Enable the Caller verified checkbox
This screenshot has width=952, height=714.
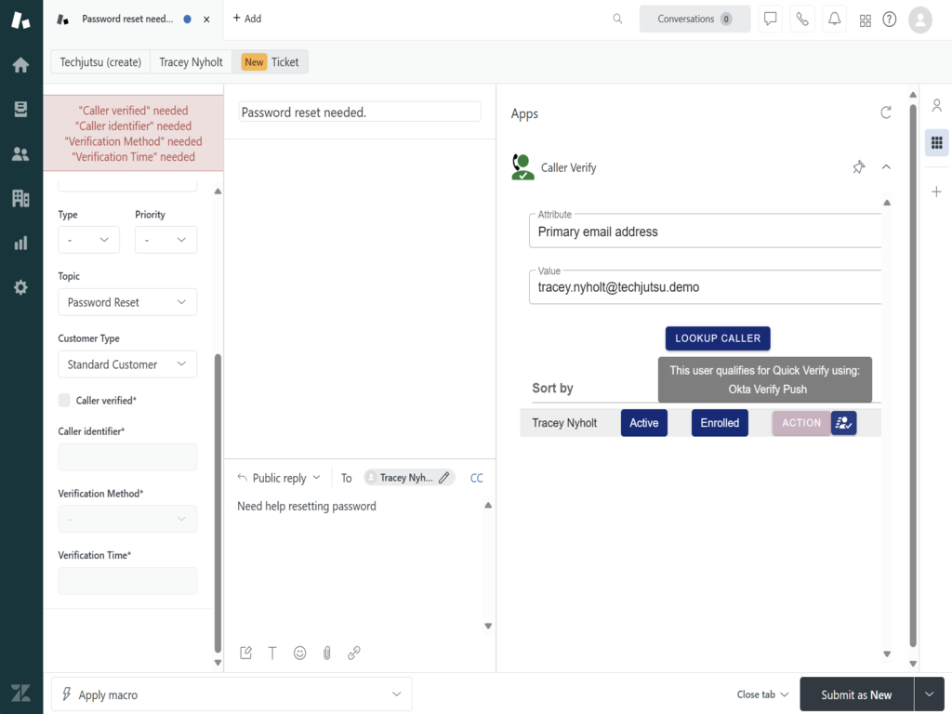[x=64, y=400]
